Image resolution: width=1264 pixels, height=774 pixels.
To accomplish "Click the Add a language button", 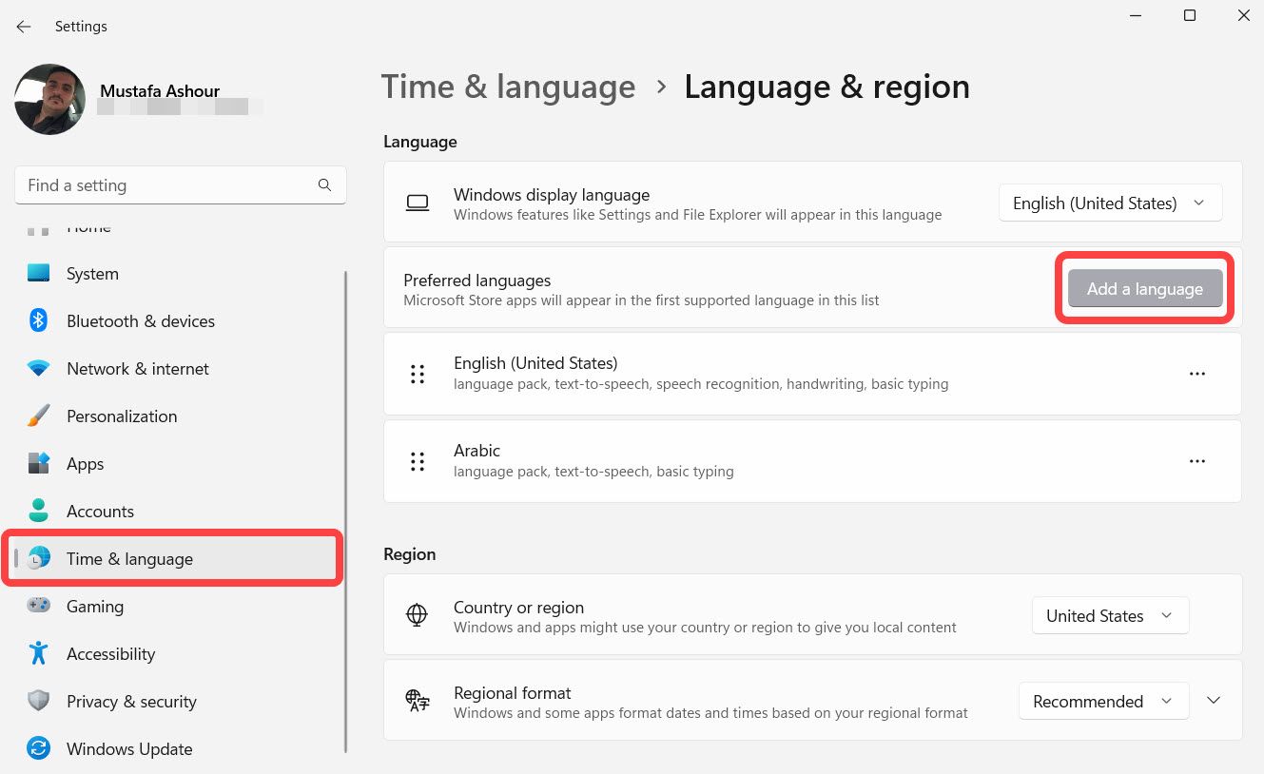I will 1144,289.
